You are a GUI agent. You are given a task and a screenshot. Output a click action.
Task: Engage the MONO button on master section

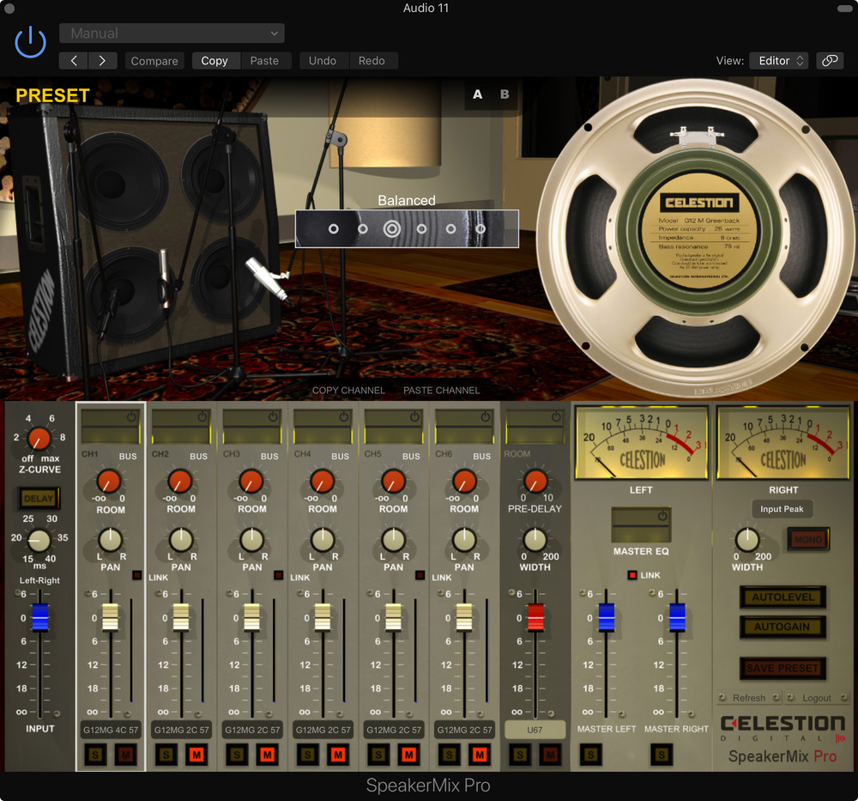pyautogui.click(x=807, y=537)
